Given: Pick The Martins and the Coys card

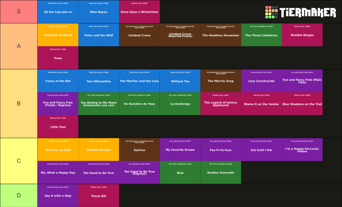Looking at the screenshot, I should 139,81.
